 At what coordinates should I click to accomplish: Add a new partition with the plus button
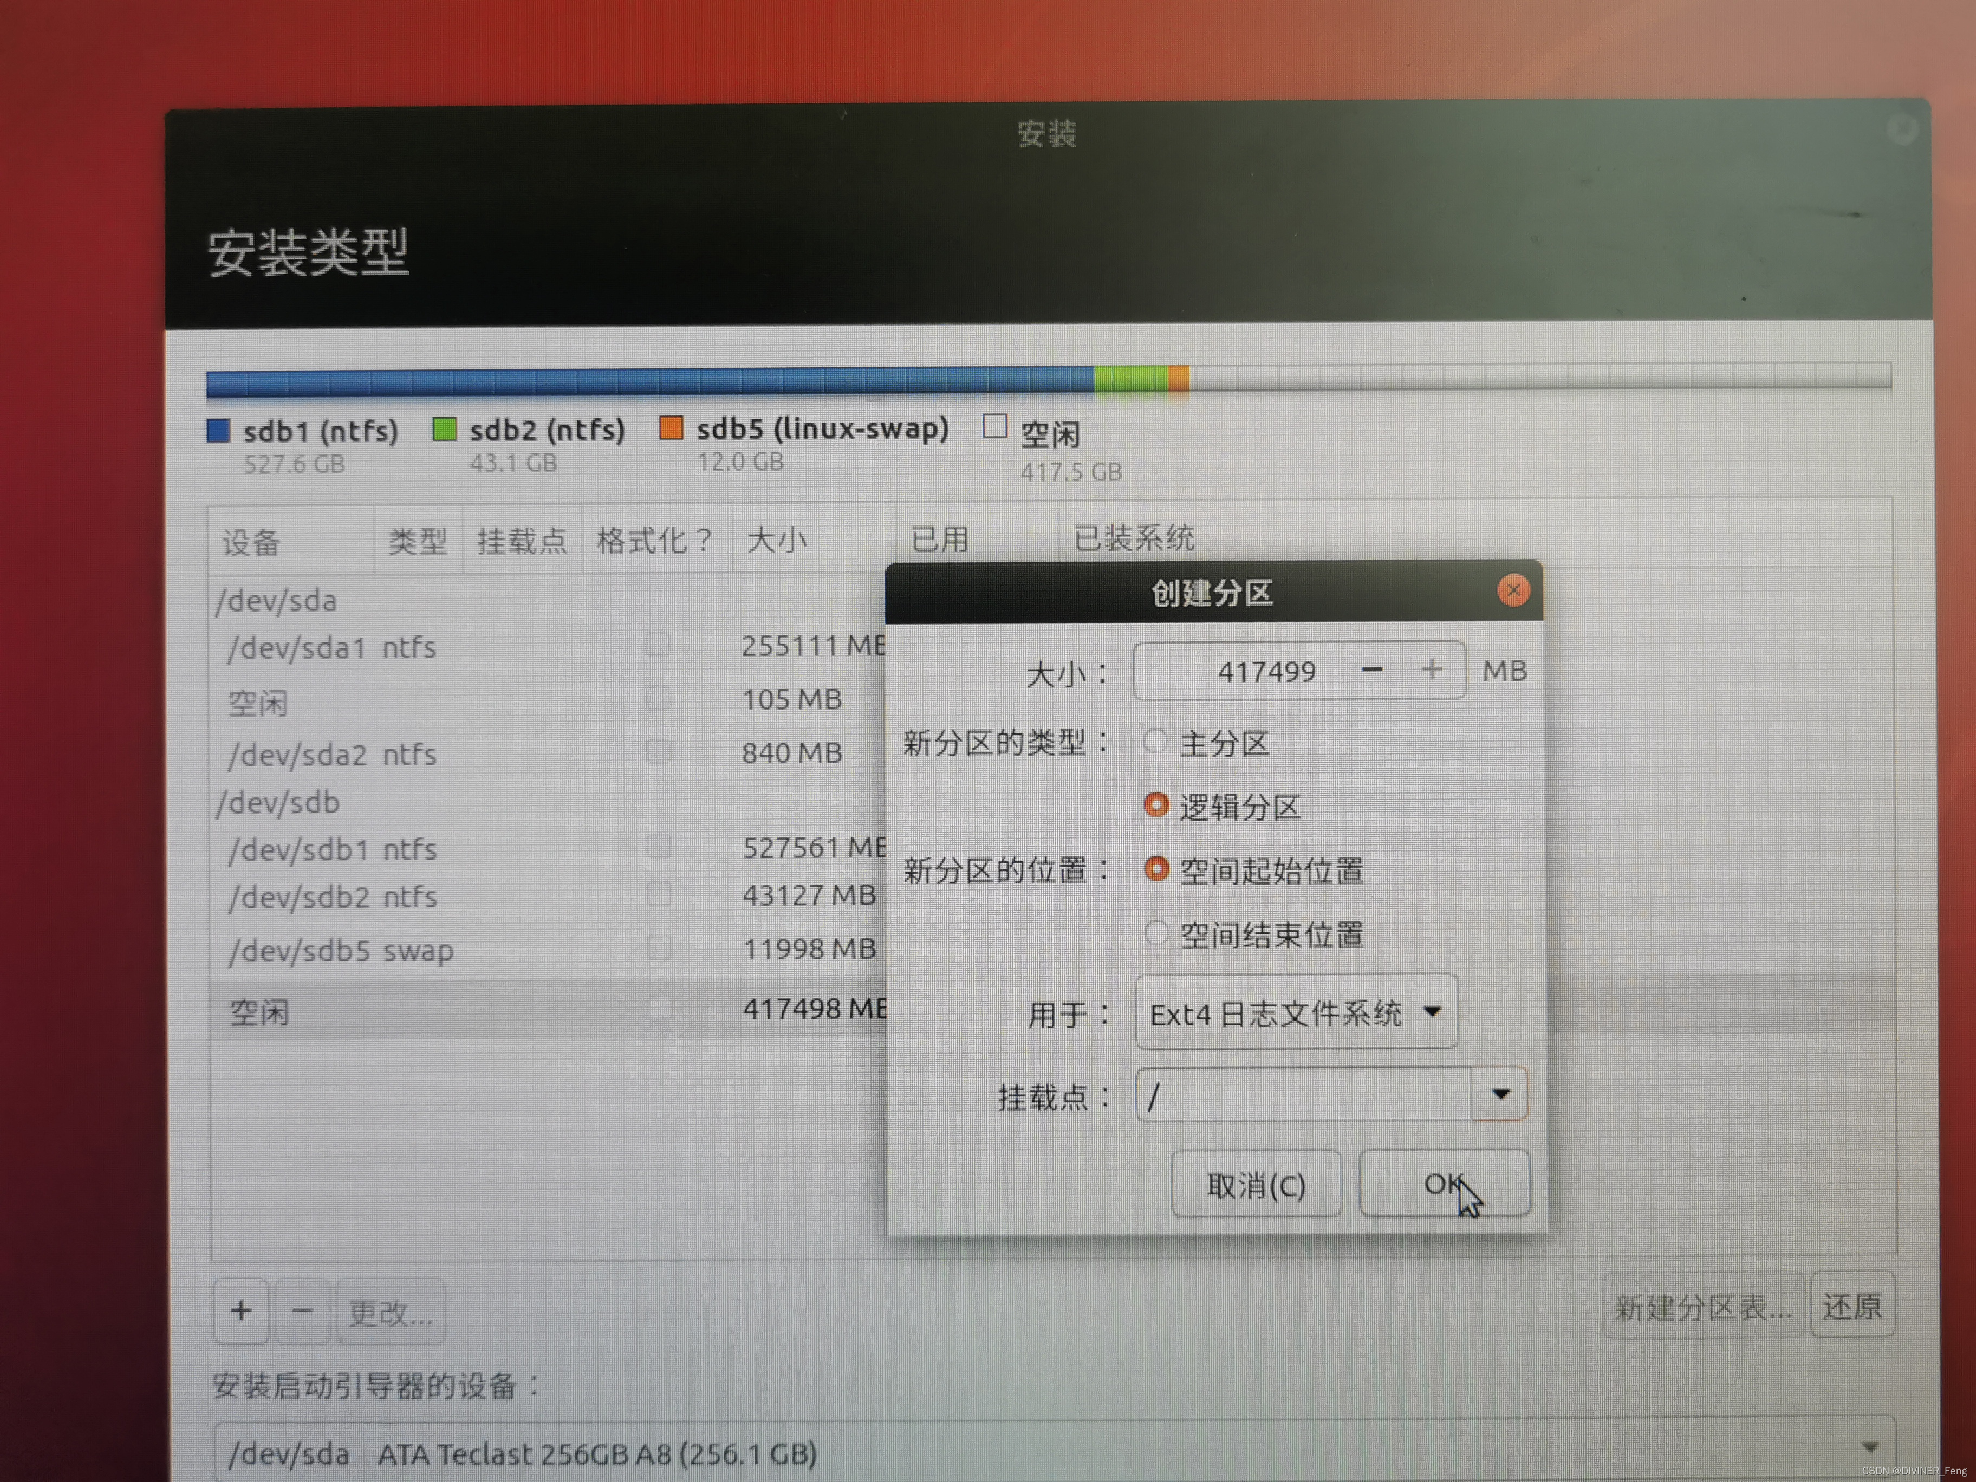tap(241, 1311)
